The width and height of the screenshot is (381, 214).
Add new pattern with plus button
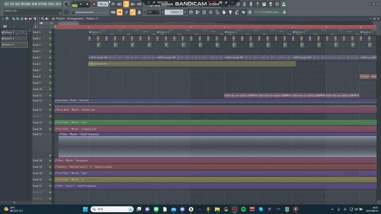[185, 12]
